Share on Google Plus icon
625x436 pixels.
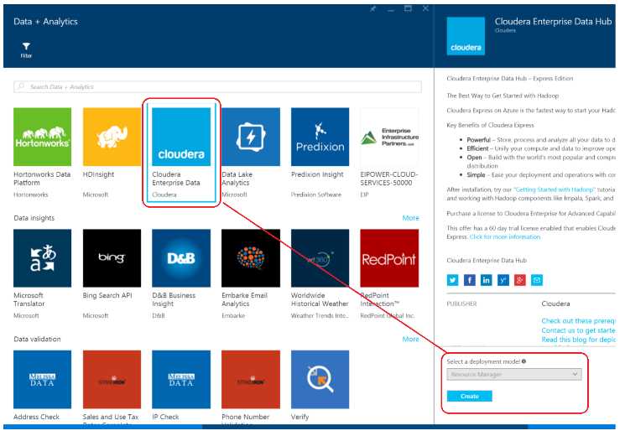pyautogui.click(x=520, y=280)
